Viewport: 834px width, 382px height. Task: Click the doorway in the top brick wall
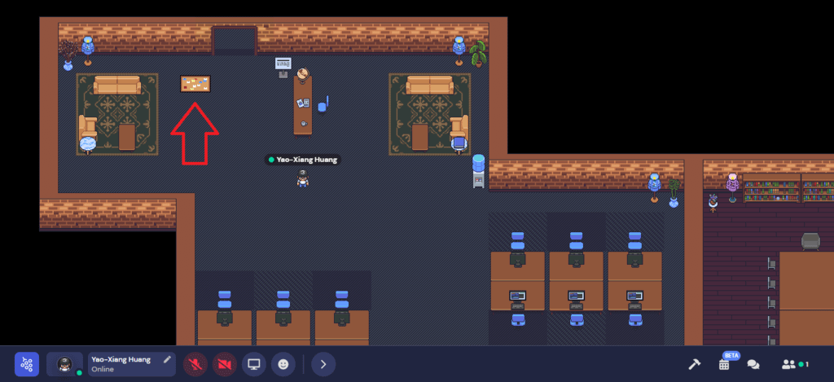point(235,41)
